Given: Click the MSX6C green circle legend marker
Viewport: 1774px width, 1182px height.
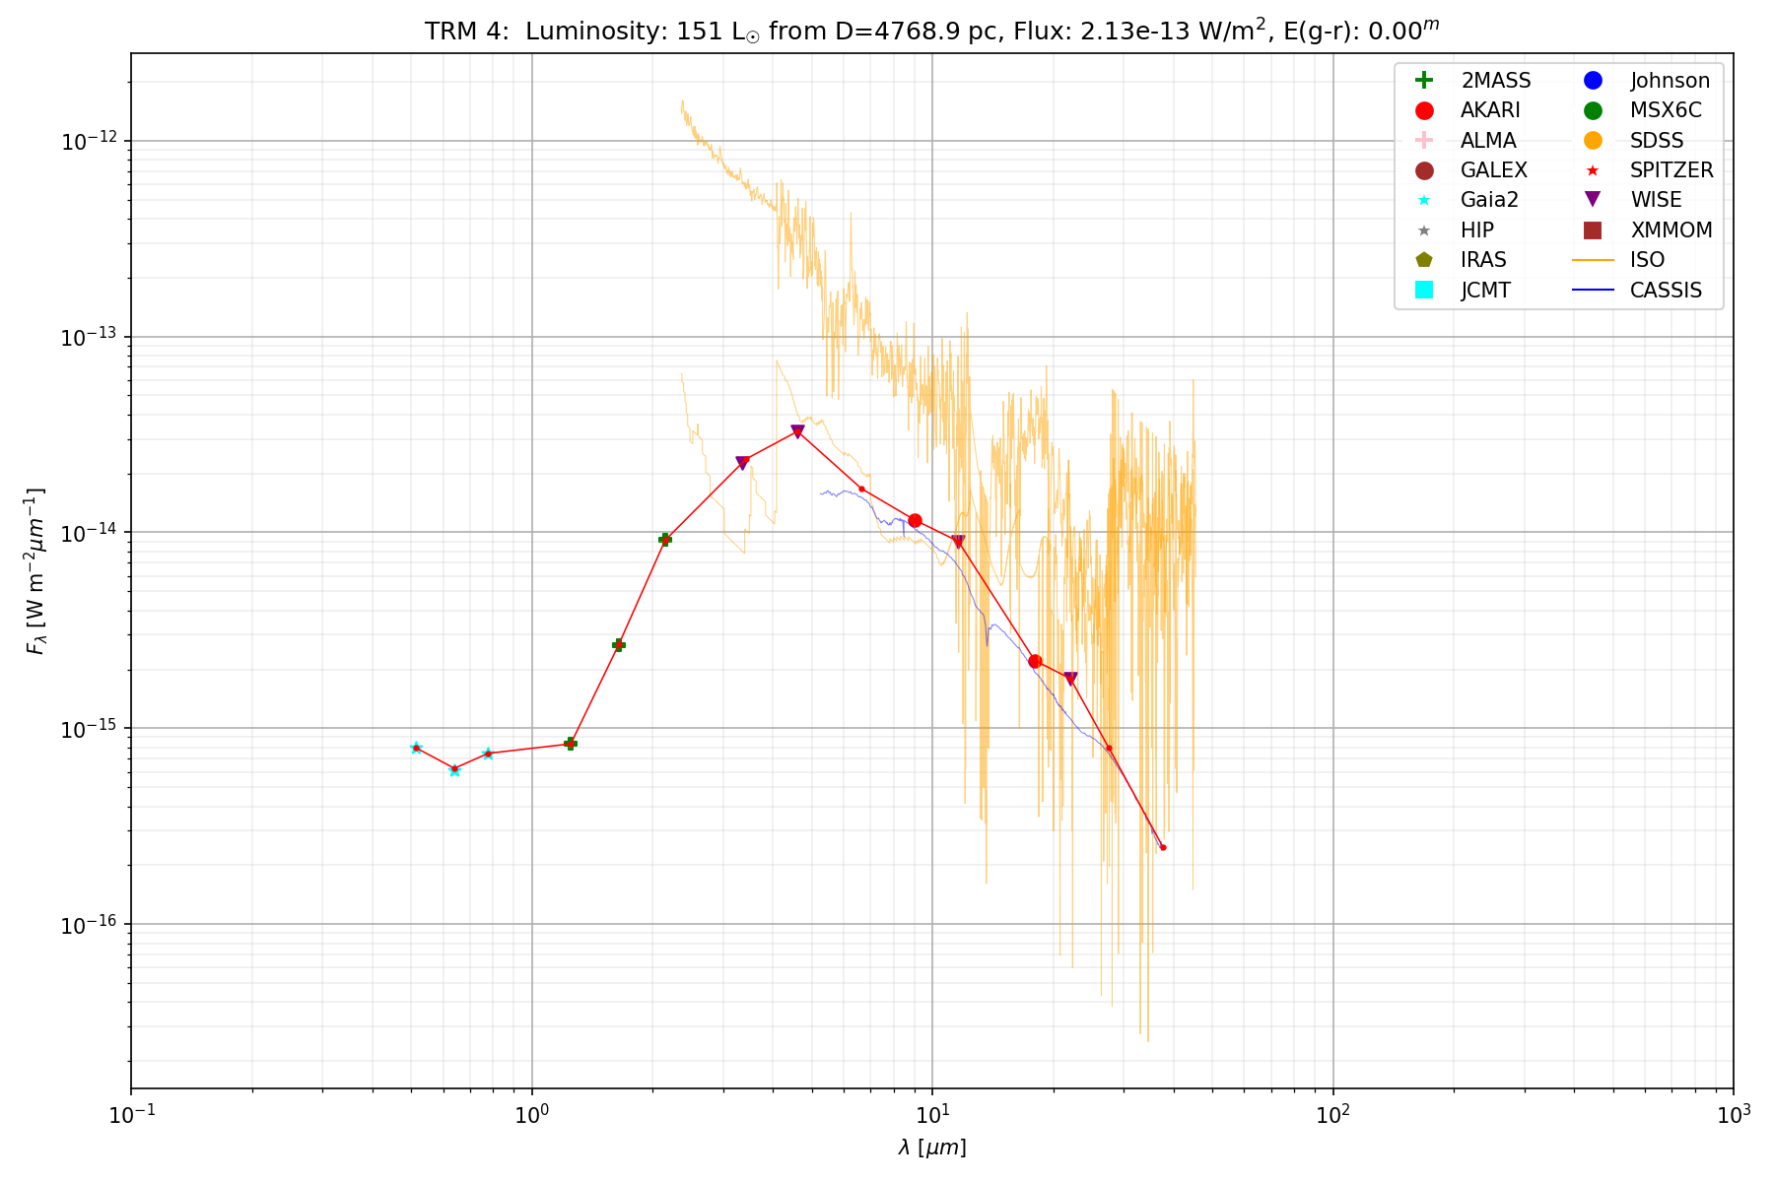Looking at the screenshot, I should tap(1593, 110).
